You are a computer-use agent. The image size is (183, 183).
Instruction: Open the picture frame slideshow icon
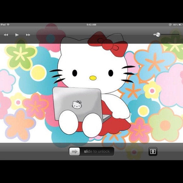point(153,151)
